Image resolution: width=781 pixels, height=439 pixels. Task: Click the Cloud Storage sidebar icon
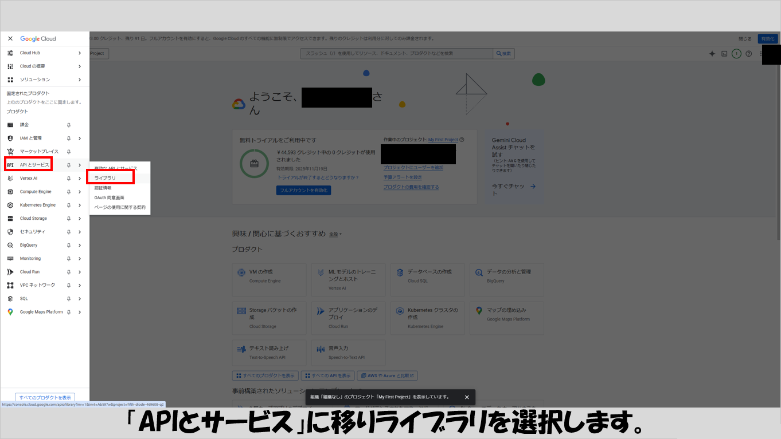coord(10,218)
